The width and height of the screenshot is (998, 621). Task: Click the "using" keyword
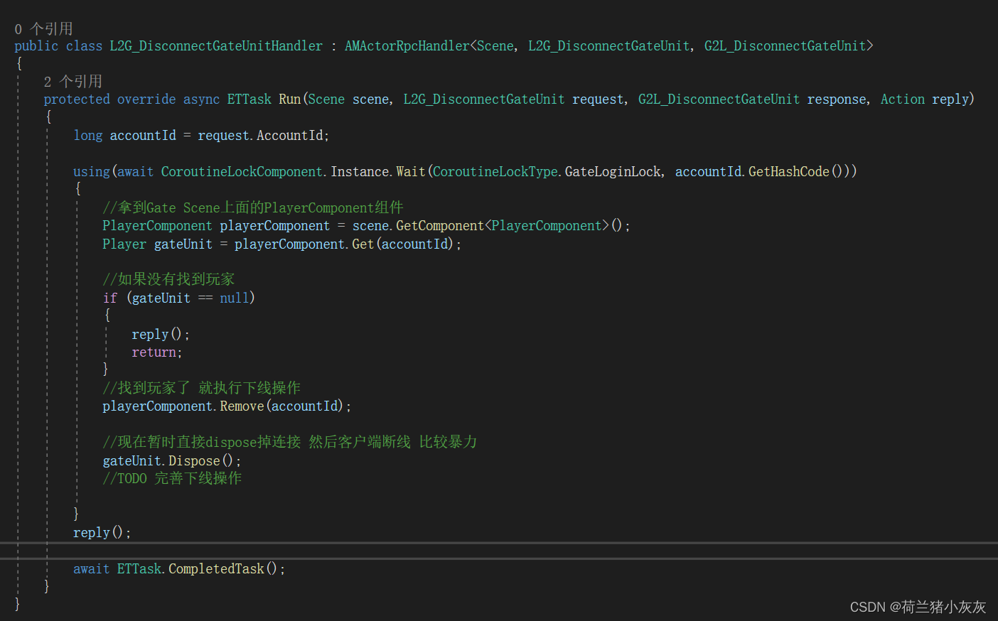click(92, 172)
